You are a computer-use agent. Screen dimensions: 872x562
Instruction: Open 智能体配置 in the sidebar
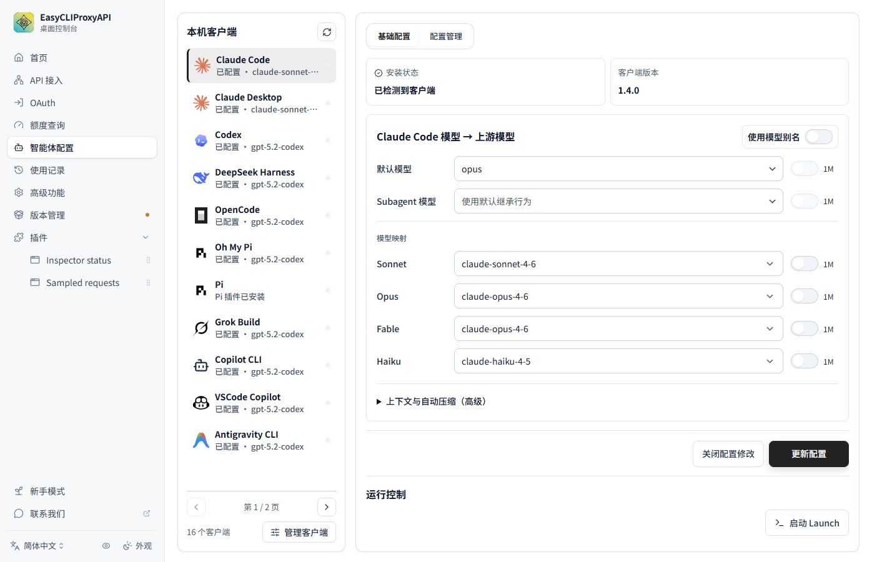click(82, 147)
